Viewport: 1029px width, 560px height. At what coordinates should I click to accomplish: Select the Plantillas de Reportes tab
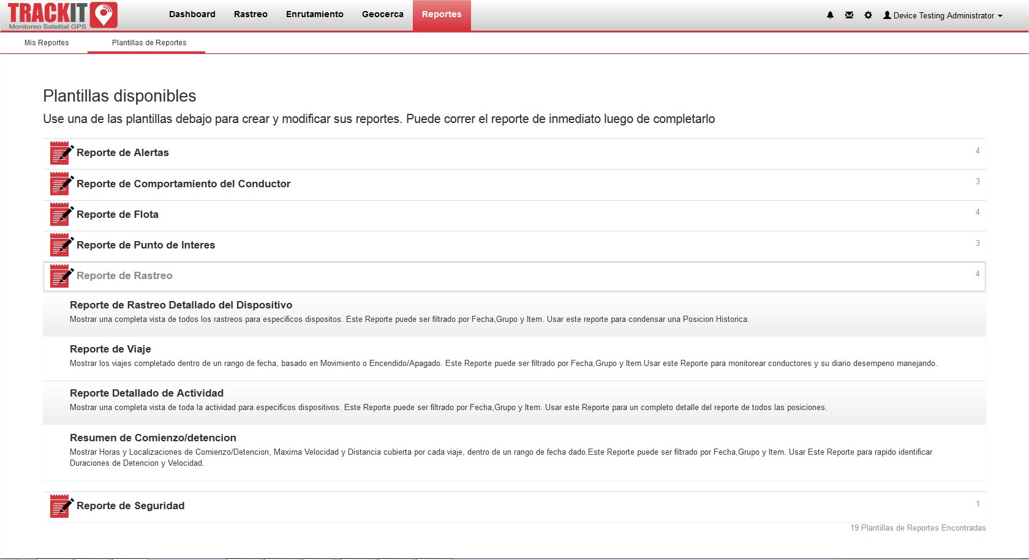tap(149, 43)
